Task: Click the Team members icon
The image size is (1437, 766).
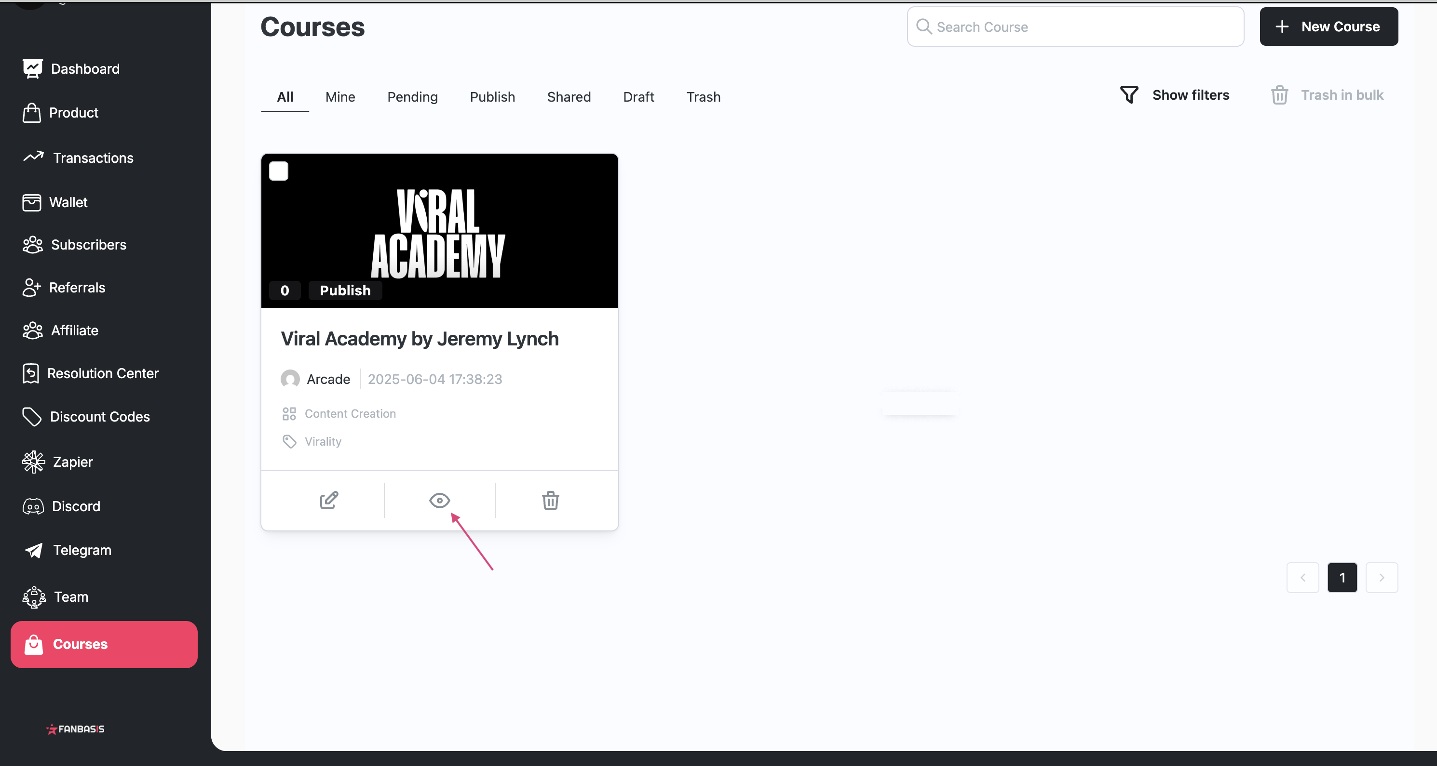Action: pyautogui.click(x=34, y=597)
